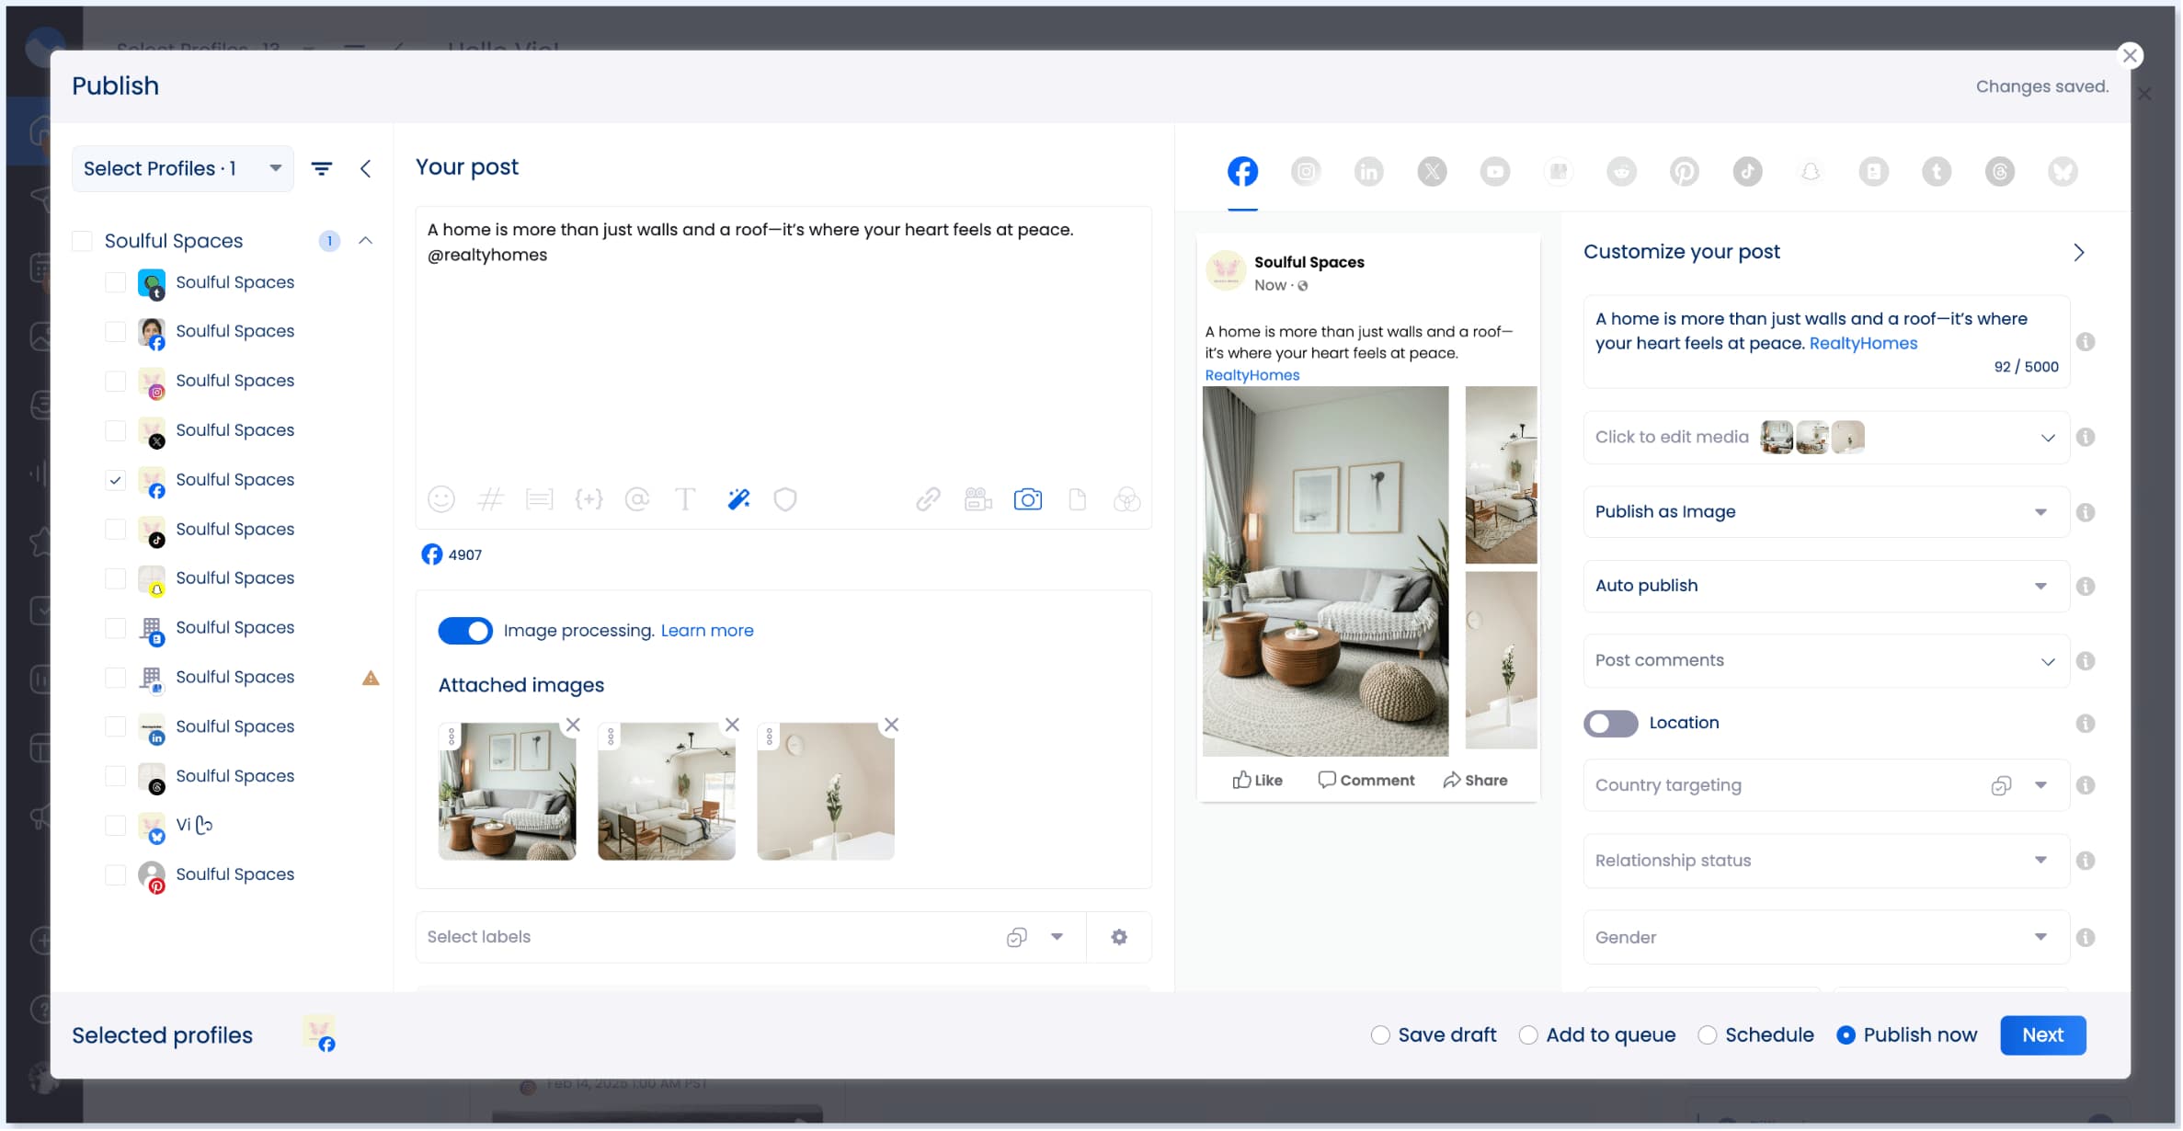Enable the Location toggle
2183x1131 pixels.
(x=1610, y=724)
